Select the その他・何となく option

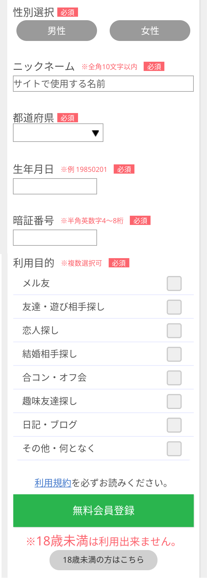click(x=174, y=448)
